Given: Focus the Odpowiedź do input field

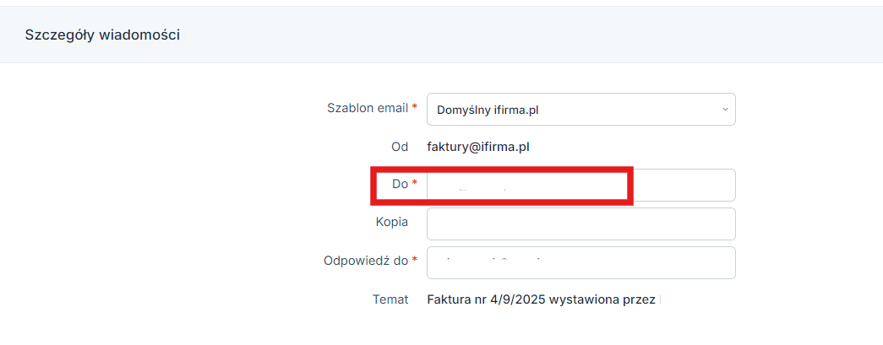Looking at the screenshot, I should click(581, 262).
